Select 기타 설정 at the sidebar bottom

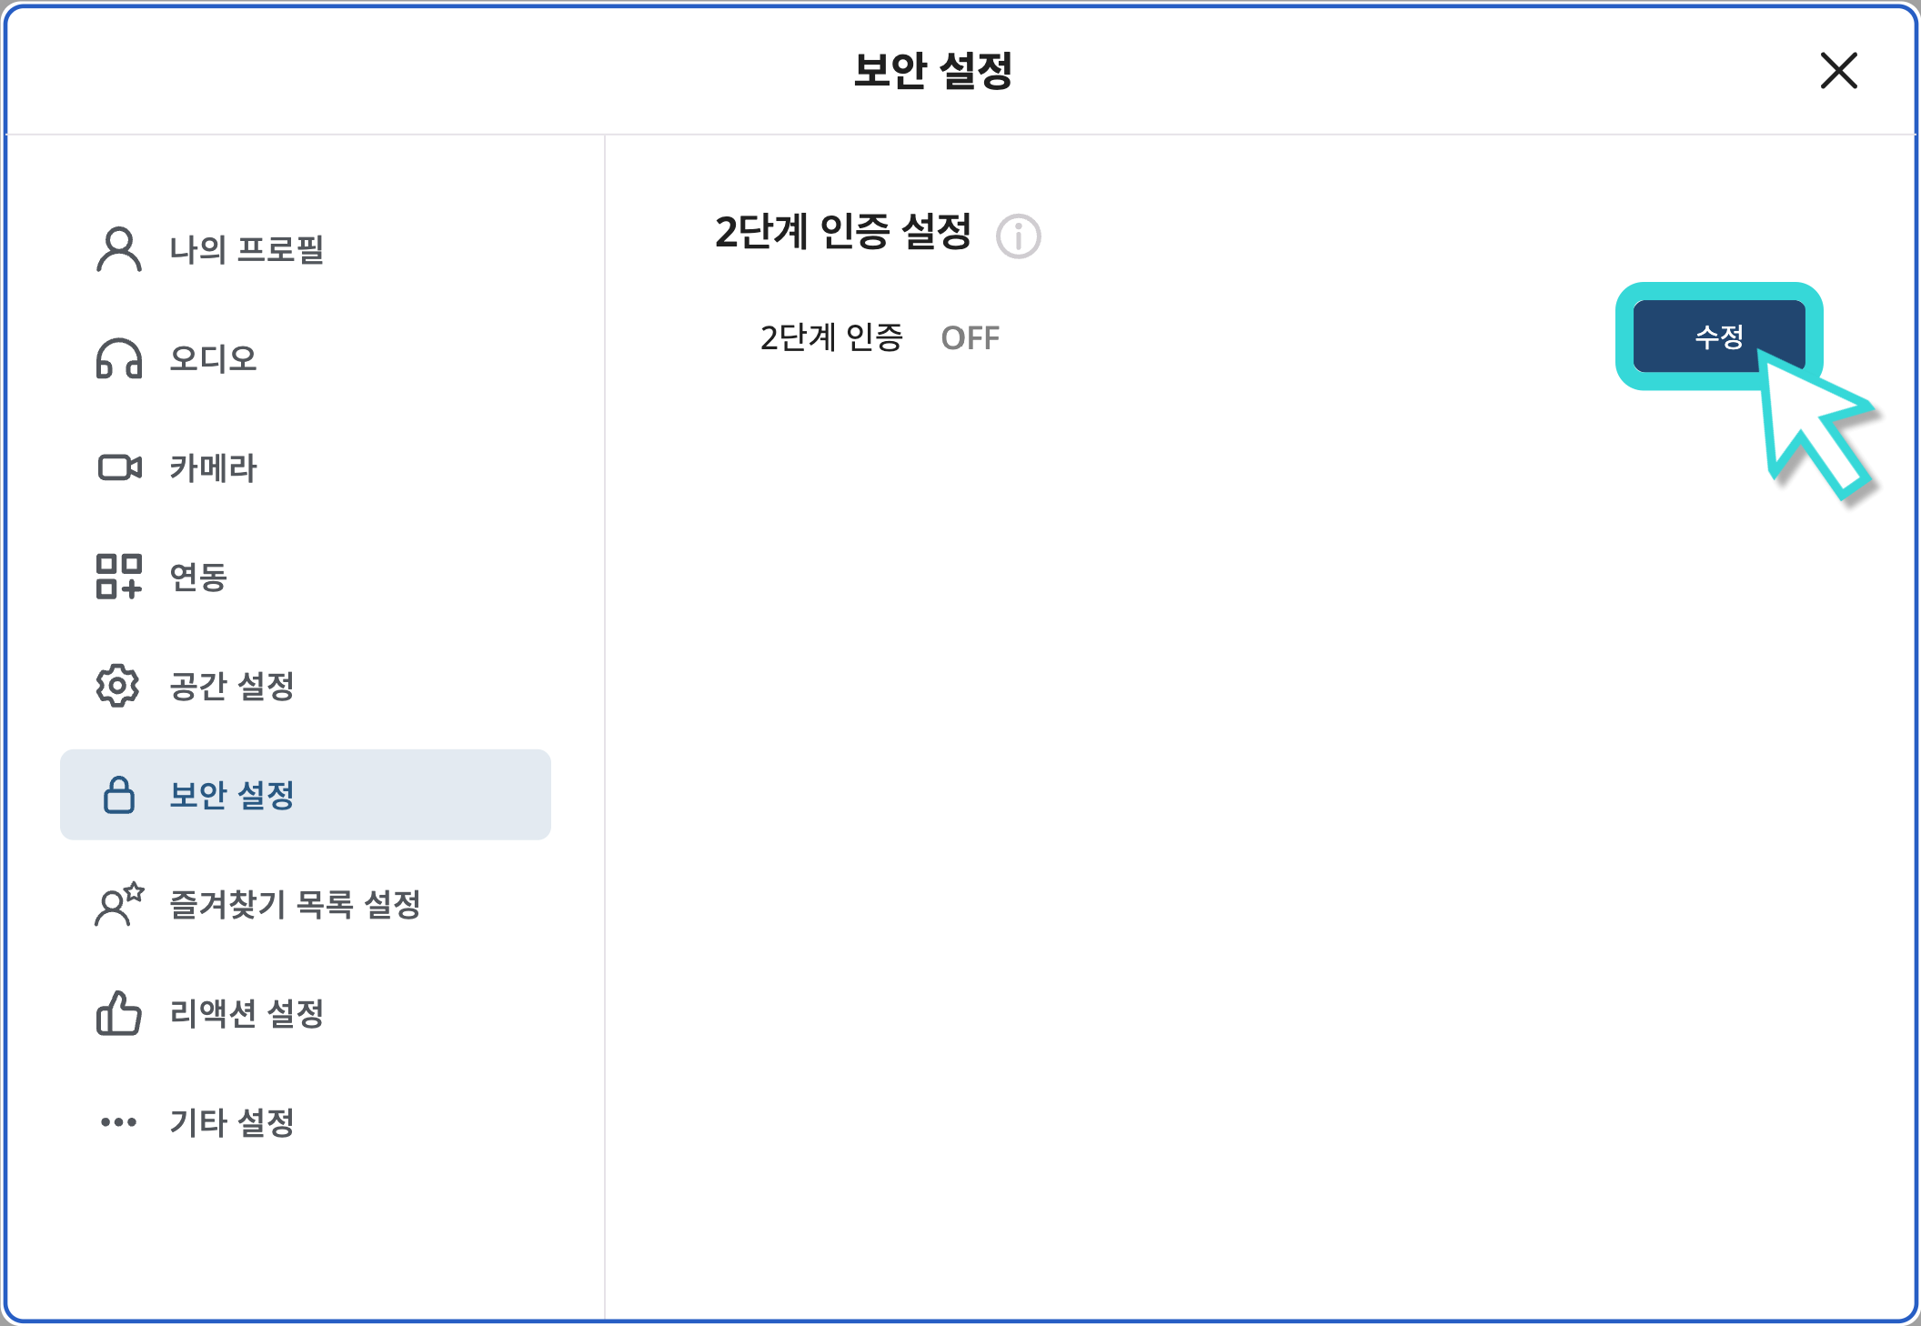click(232, 1124)
